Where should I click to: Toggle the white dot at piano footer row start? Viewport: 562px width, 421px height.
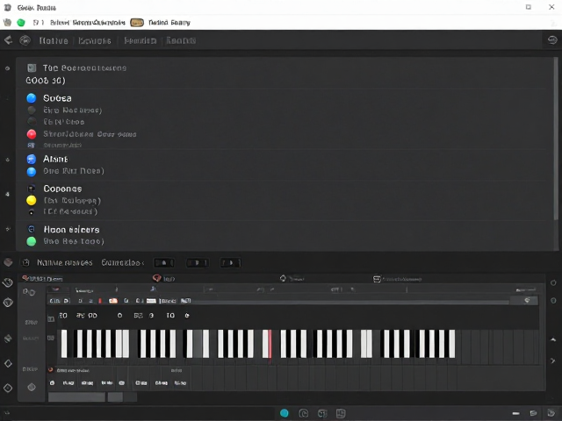pyautogui.click(x=52, y=382)
